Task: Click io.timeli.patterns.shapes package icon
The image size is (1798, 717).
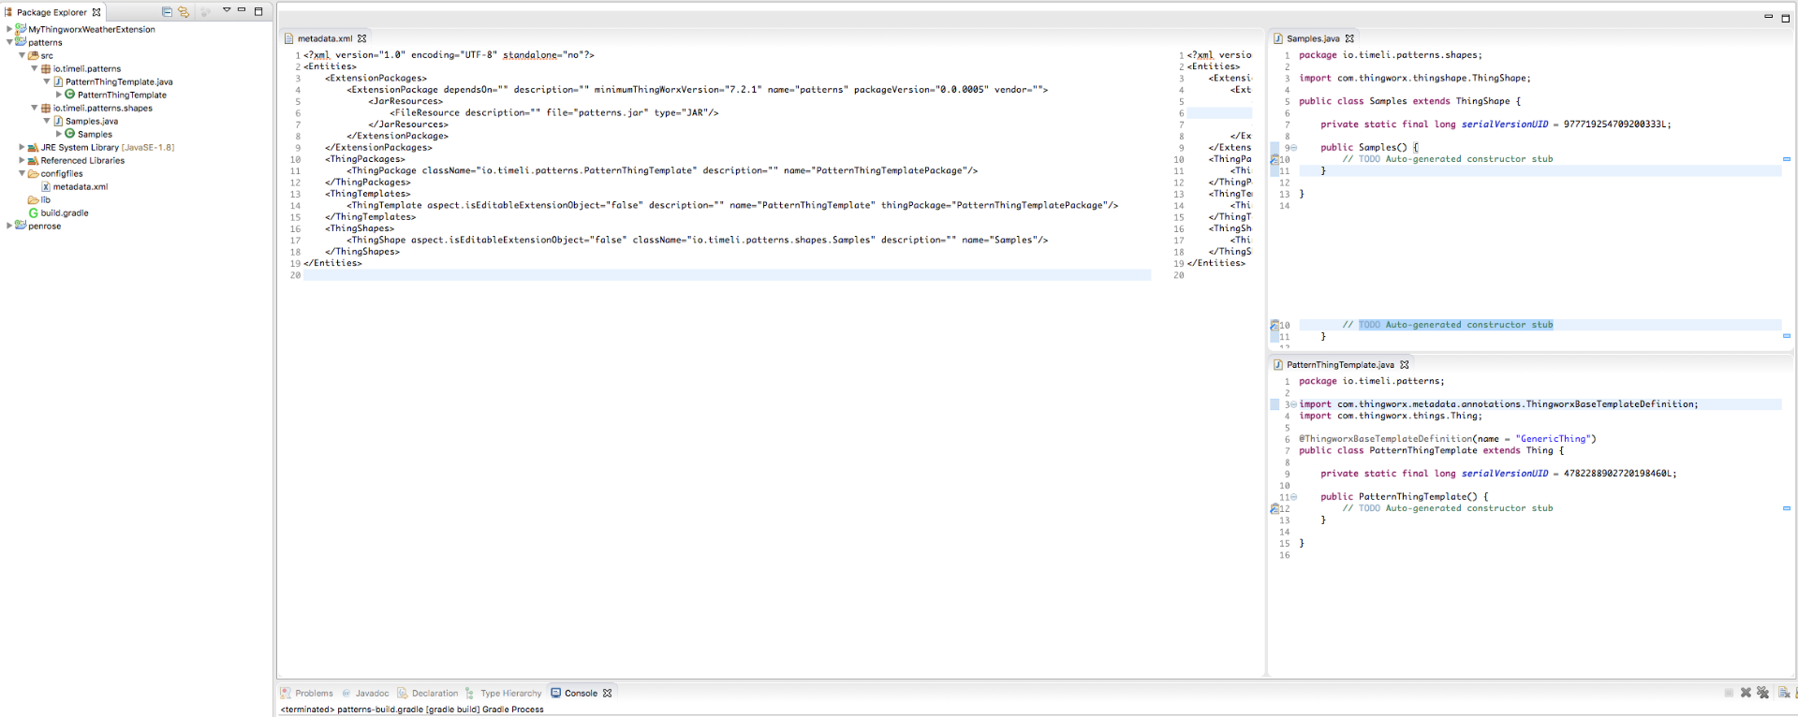Action: (46, 108)
